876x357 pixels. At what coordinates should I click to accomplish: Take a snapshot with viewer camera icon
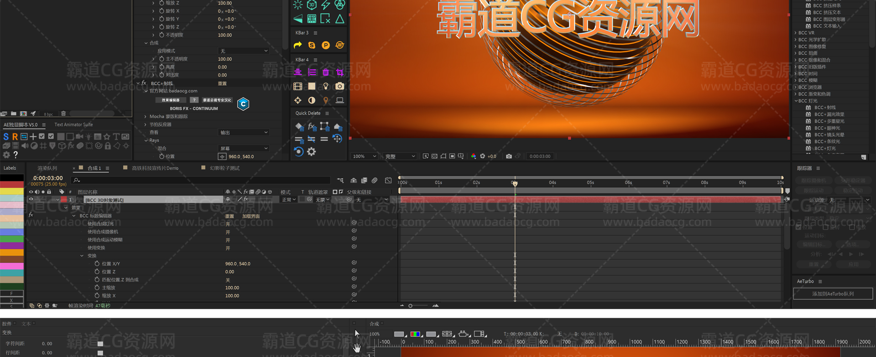pyautogui.click(x=509, y=156)
